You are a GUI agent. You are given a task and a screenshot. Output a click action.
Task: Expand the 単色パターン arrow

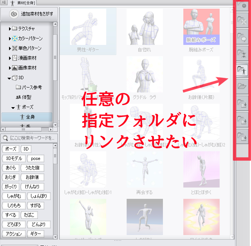tap(10, 48)
